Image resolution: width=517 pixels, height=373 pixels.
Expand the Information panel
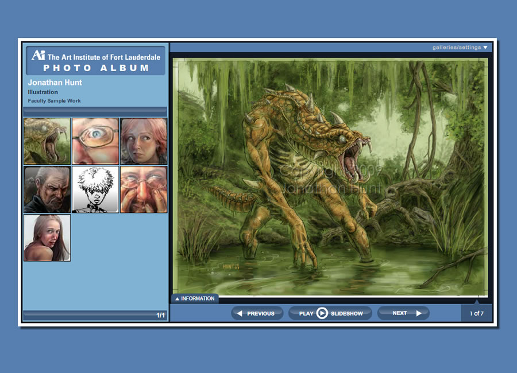coord(194,298)
